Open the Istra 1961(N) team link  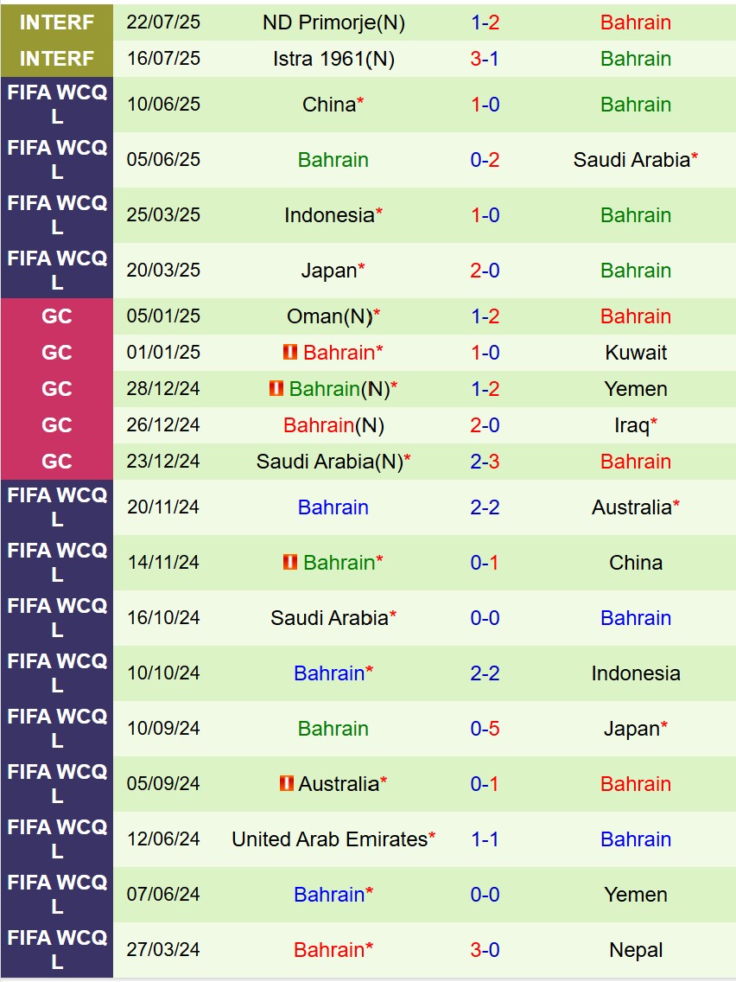(x=333, y=59)
